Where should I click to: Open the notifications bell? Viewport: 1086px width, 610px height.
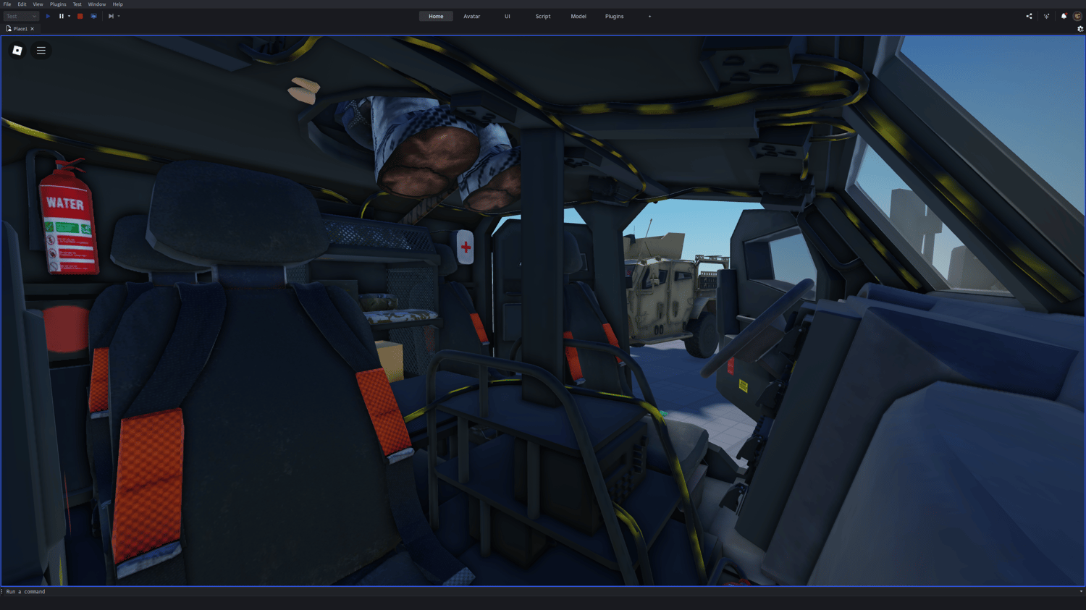pos(1064,16)
